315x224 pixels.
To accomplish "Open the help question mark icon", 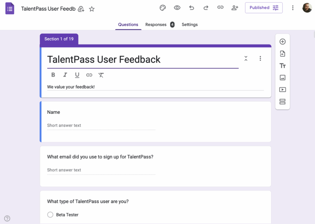I will [7, 218].
